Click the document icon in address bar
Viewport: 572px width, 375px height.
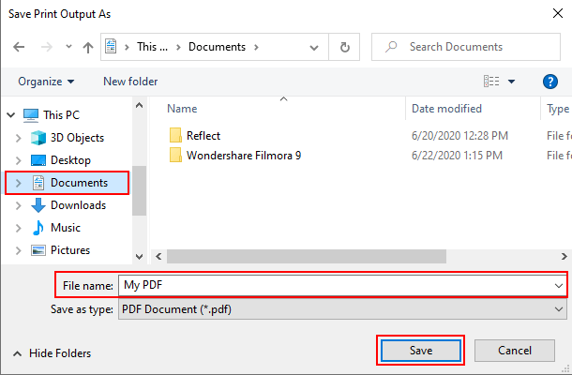pyautogui.click(x=111, y=46)
